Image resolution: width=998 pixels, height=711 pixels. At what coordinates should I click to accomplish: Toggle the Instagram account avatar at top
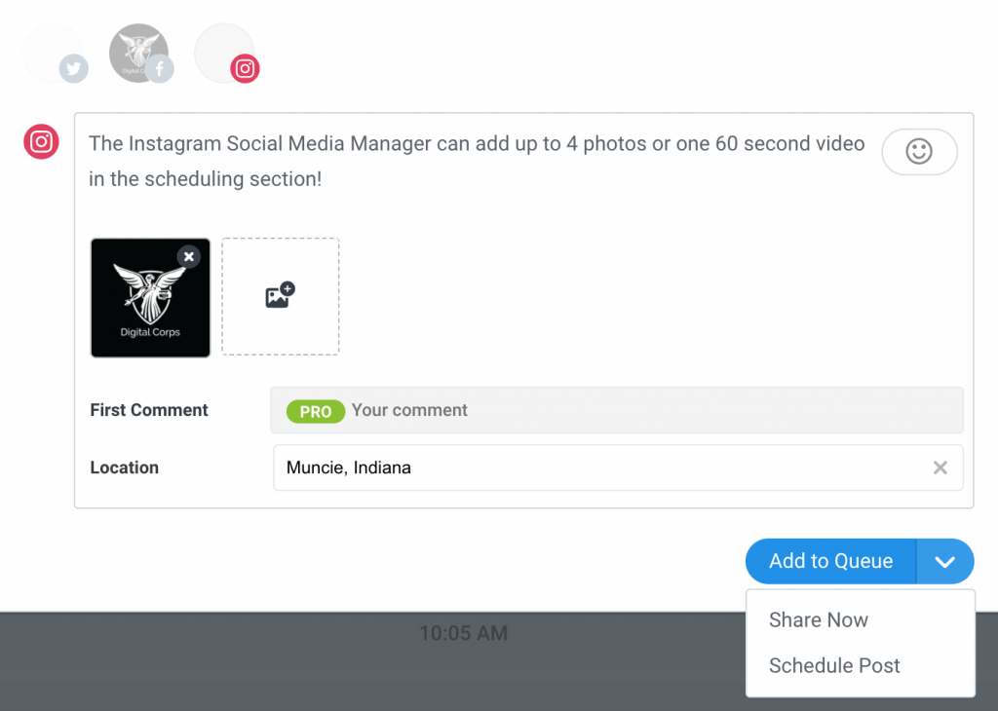tap(225, 53)
